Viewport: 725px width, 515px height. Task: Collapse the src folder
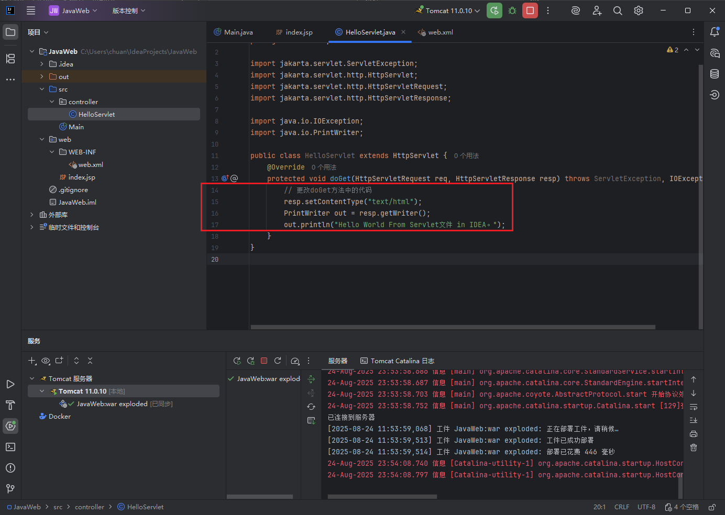tap(42, 89)
